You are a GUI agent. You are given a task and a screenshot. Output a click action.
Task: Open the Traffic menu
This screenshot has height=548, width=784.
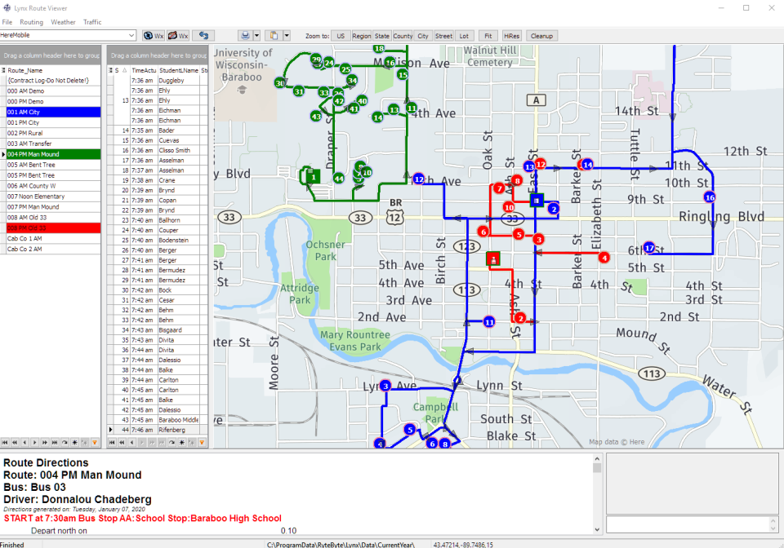pyautogui.click(x=92, y=22)
